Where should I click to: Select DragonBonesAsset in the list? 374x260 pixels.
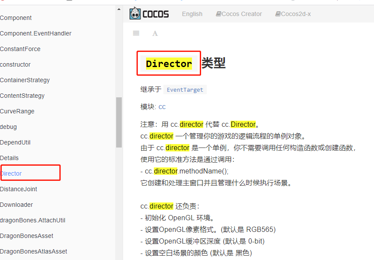pos(26,236)
